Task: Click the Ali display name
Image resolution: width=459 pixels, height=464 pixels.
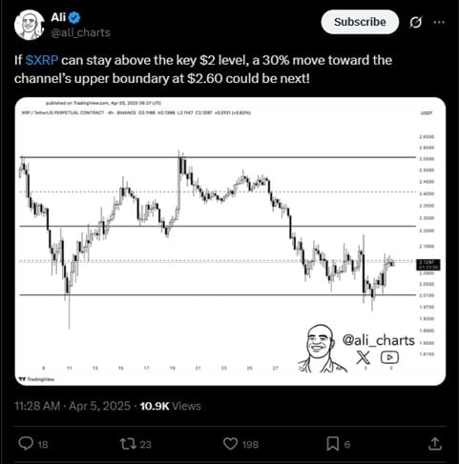Action: click(58, 17)
